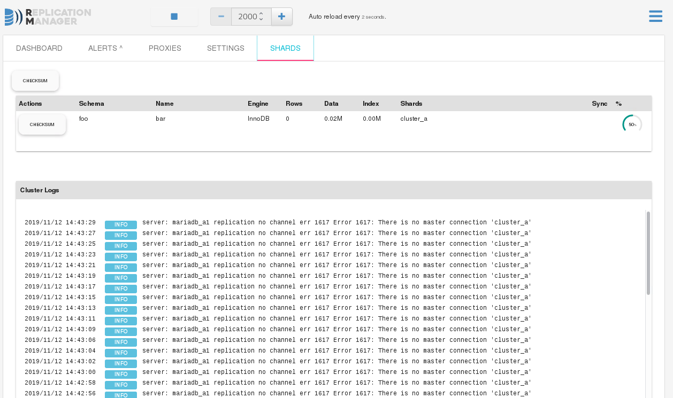
Task: Click the log message on the 14:43:04 line
Action: pos(337,351)
